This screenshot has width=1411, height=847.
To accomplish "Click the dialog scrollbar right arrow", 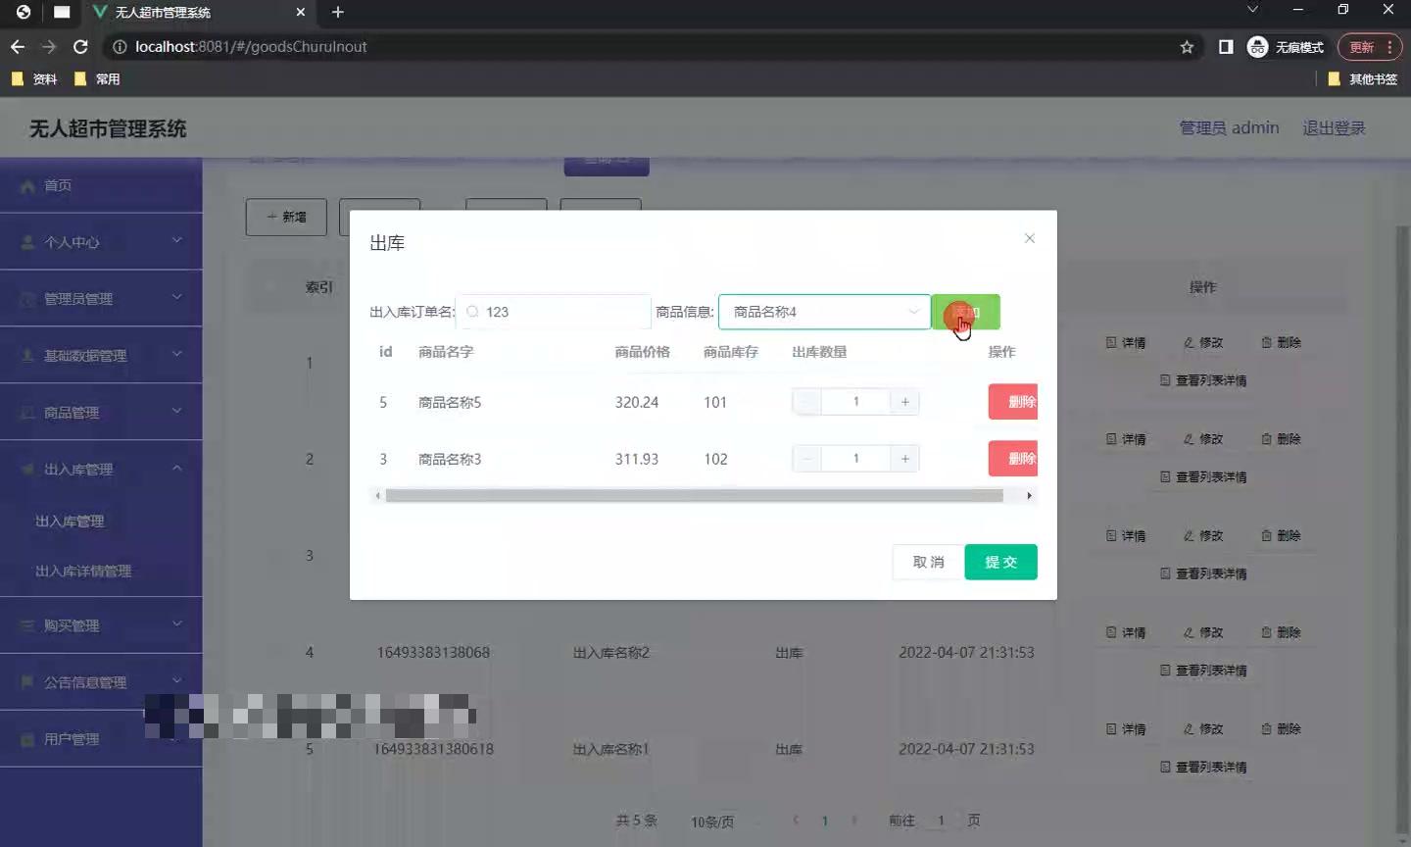I will 1029,496.
